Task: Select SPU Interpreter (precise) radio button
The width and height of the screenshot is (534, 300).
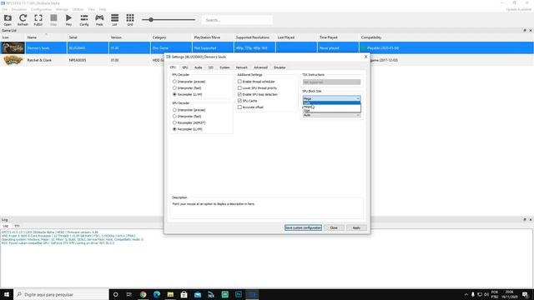Action: pos(174,110)
